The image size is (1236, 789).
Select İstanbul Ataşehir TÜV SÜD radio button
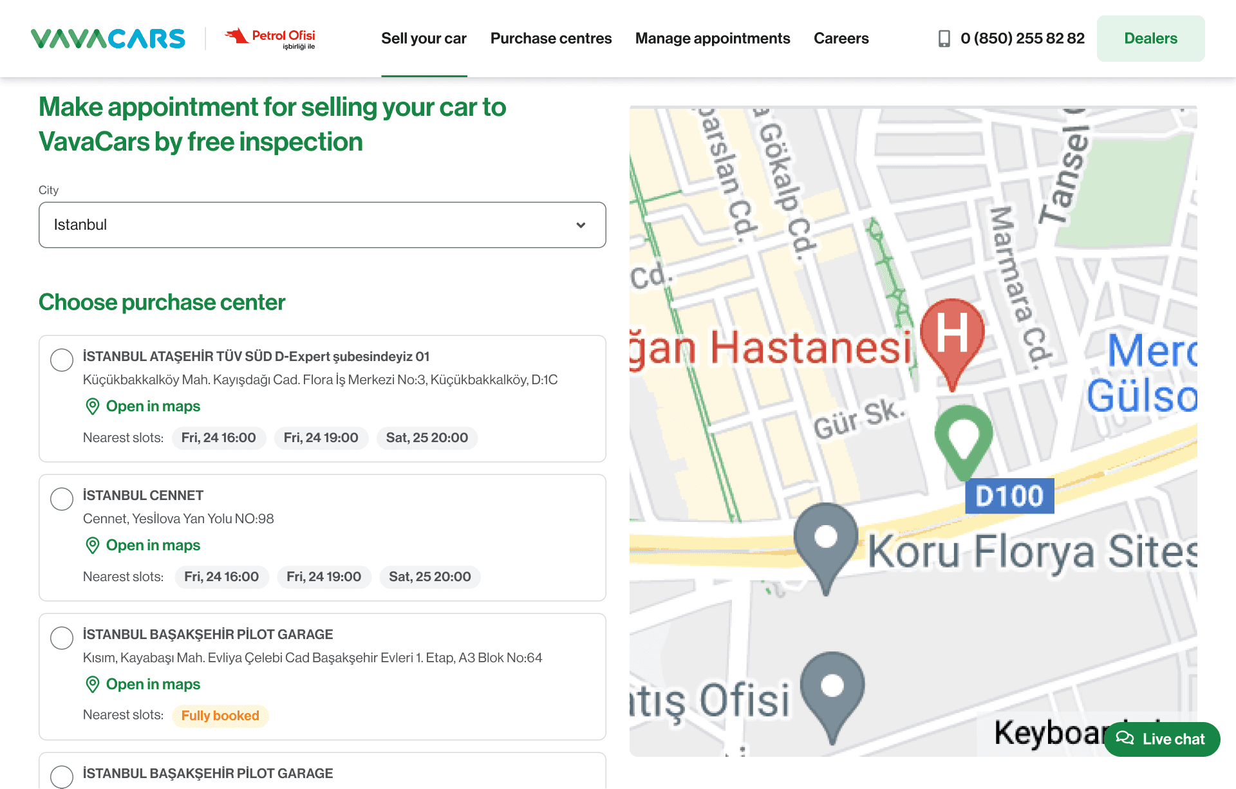pyautogui.click(x=62, y=360)
